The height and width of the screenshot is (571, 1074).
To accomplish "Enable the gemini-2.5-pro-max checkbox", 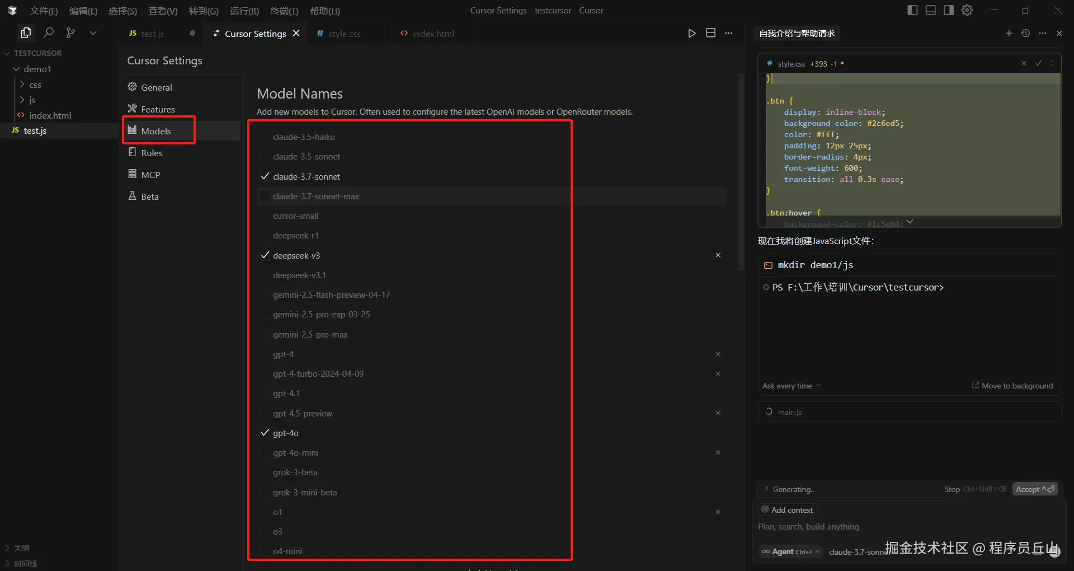I will click(265, 334).
